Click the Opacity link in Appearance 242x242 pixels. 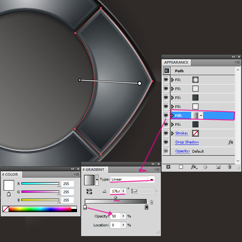pos(182,151)
